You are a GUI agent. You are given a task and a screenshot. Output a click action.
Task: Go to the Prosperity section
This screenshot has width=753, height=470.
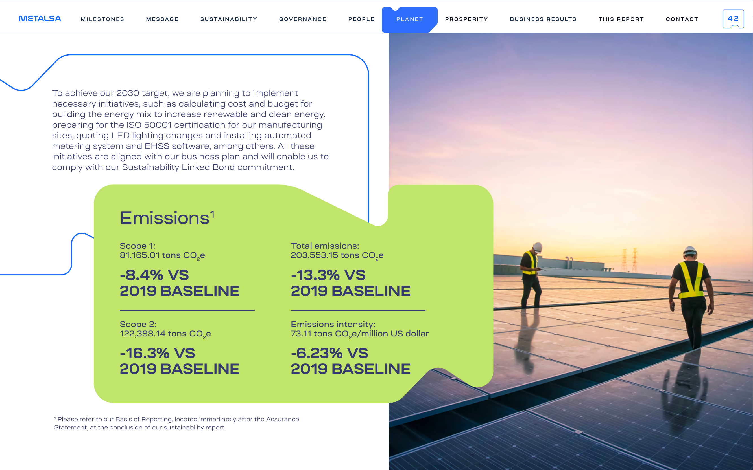pyautogui.click(x=466, y=19)
